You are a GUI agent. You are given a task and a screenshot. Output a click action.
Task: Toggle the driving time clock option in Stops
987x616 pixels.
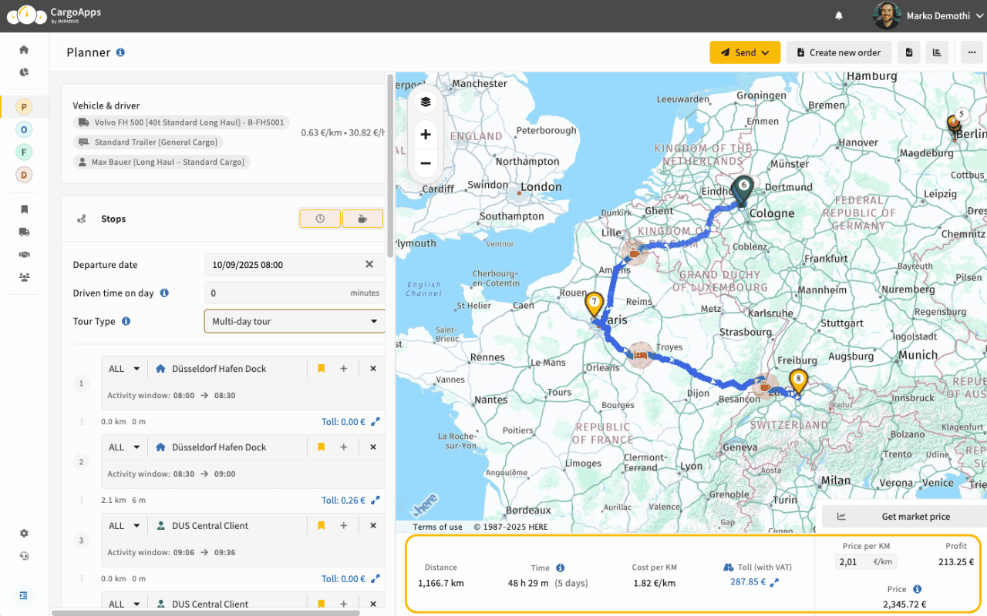[x=319, y=218]
